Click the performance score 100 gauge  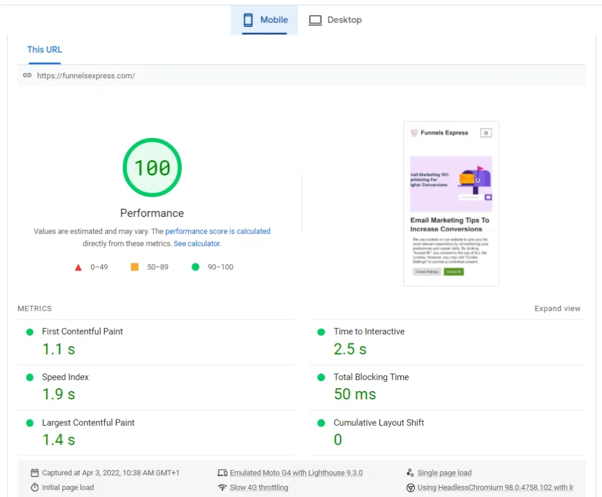[x=152, y=168]
